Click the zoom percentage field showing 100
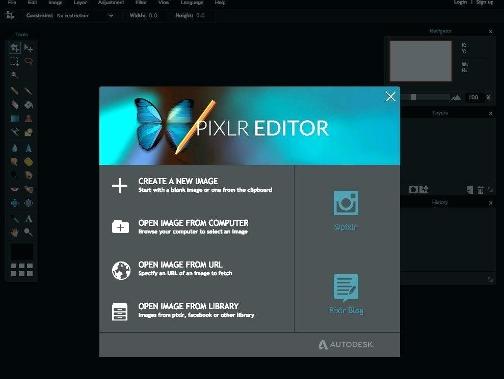This screenshot has height=379, width=504. point(475,97)
